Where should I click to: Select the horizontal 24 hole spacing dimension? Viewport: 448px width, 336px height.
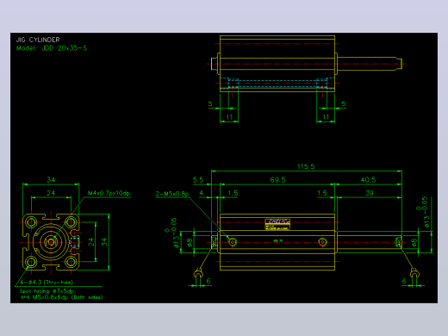coord(51,193)
